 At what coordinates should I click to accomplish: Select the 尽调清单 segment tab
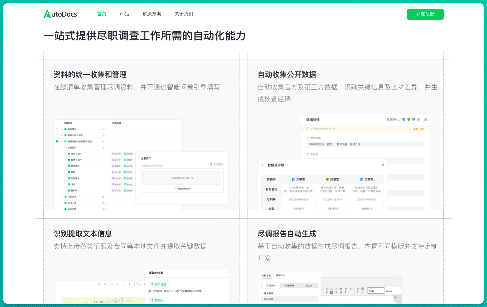pyautogui.click(x=271, y=286)
